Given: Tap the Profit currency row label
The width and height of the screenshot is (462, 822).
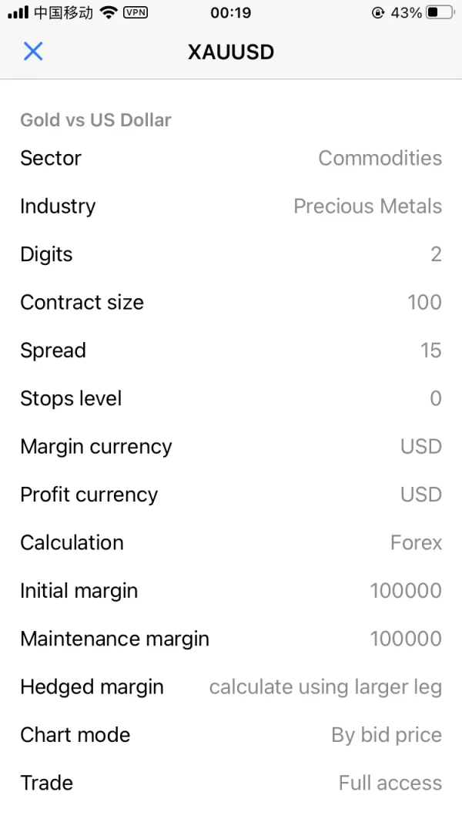Looking at the screenshot, I should (89, 495).
